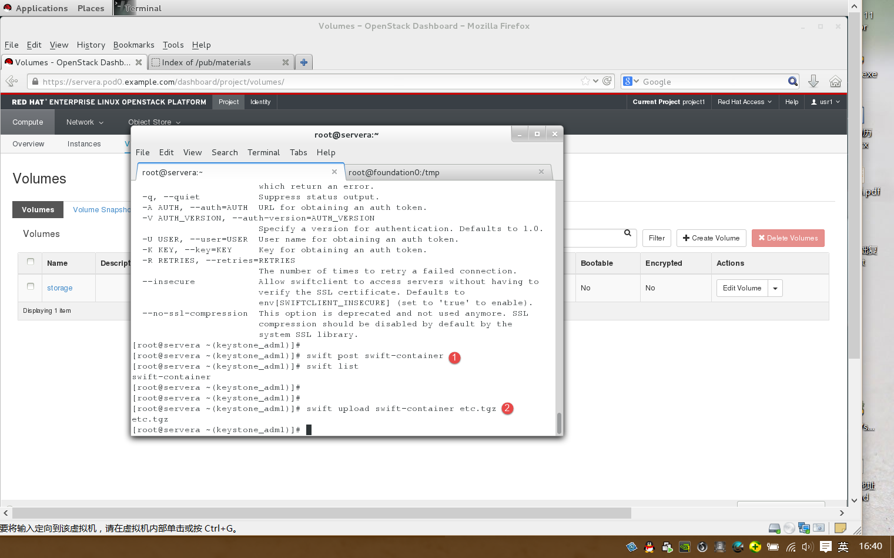Screen dimensions: 894x558
Task: Expand the Object Store menu
Action: point(155,122)
